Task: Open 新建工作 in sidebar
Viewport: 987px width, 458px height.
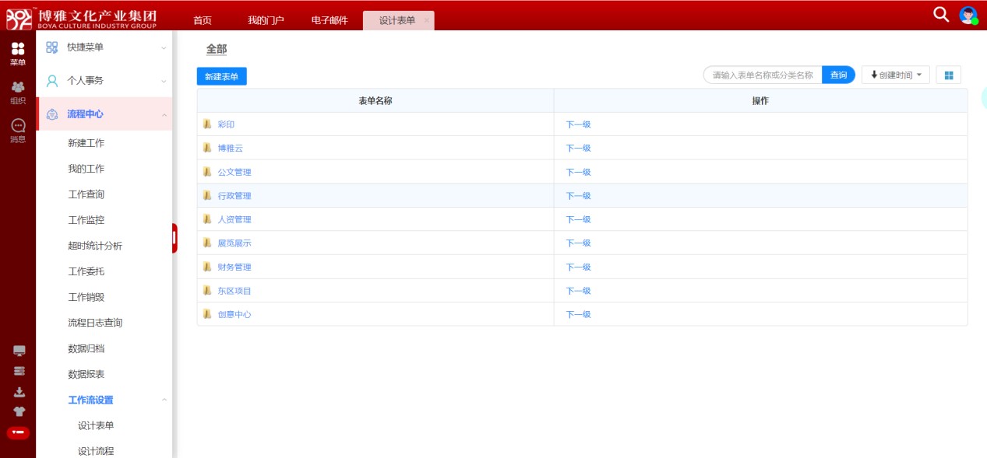Action: [86, 143]
